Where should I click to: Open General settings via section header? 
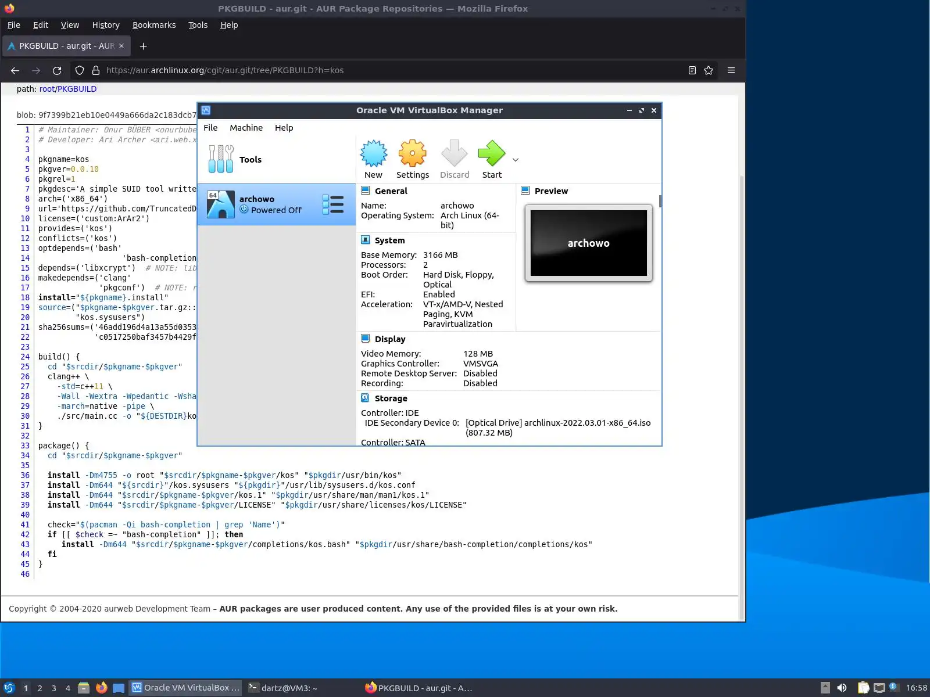coord(391,191)
